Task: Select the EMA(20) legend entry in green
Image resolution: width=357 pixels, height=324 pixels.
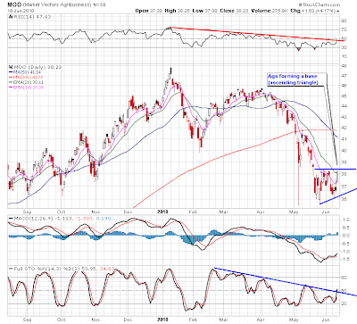Action: (x=27, y=82)
